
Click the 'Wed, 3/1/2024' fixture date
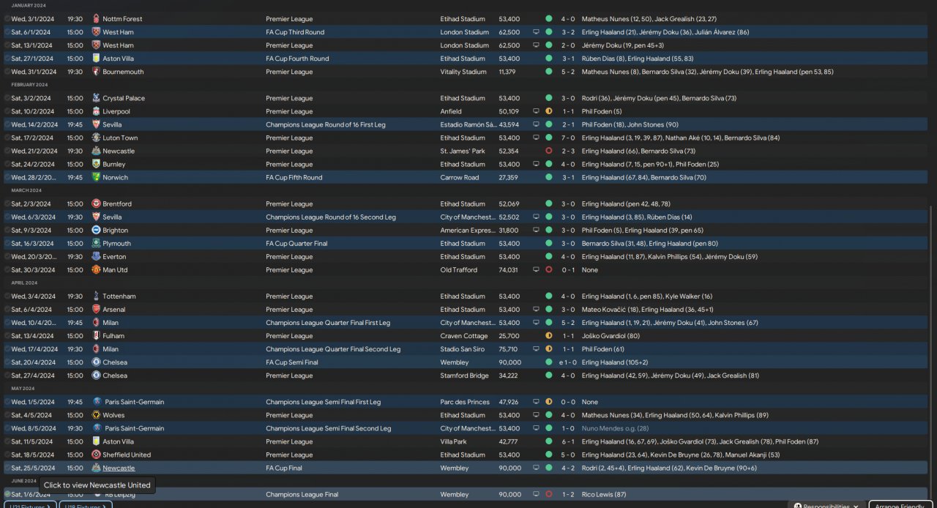(31, 19)
